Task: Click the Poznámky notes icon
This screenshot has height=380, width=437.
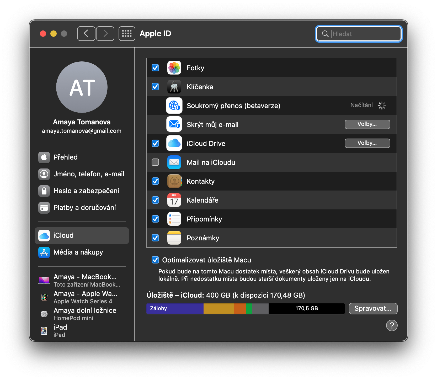Action: [174, 238]
